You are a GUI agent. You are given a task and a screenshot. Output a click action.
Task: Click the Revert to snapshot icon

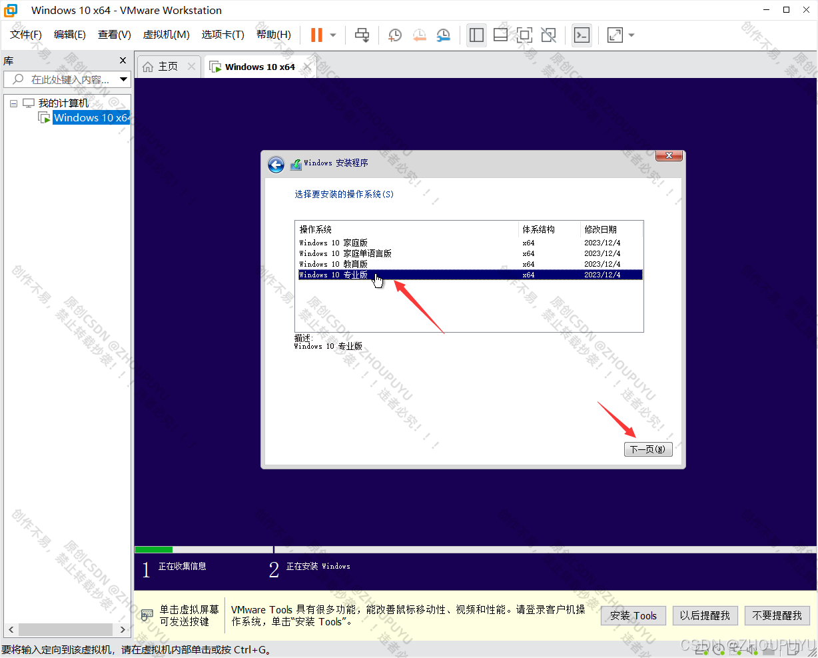tap(419, 35)
